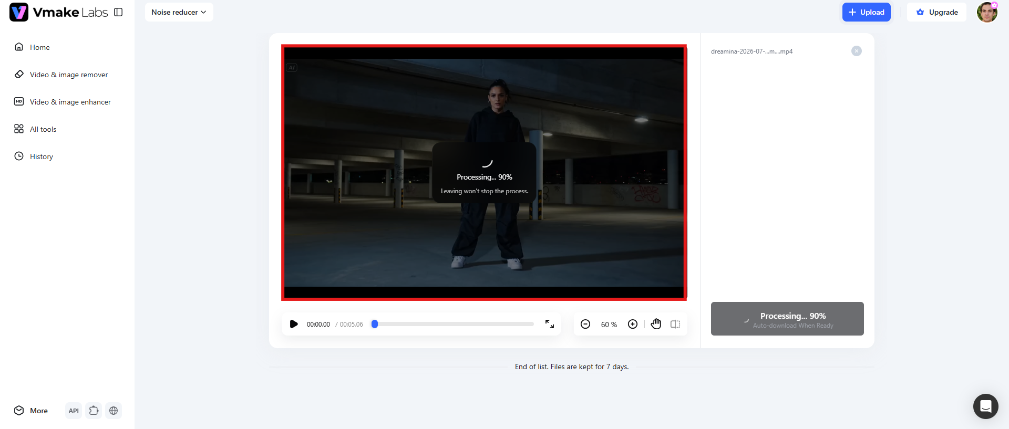
Task: Remove the dreamina mp4 file
Action: point(857,51)
